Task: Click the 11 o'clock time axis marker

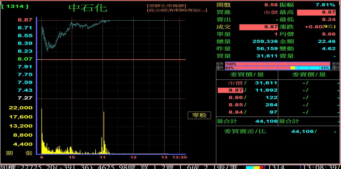Action: click(103, 157)
